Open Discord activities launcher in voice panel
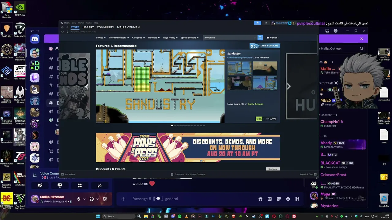Screen dimensions: 392x220 [x=80, y=185]
